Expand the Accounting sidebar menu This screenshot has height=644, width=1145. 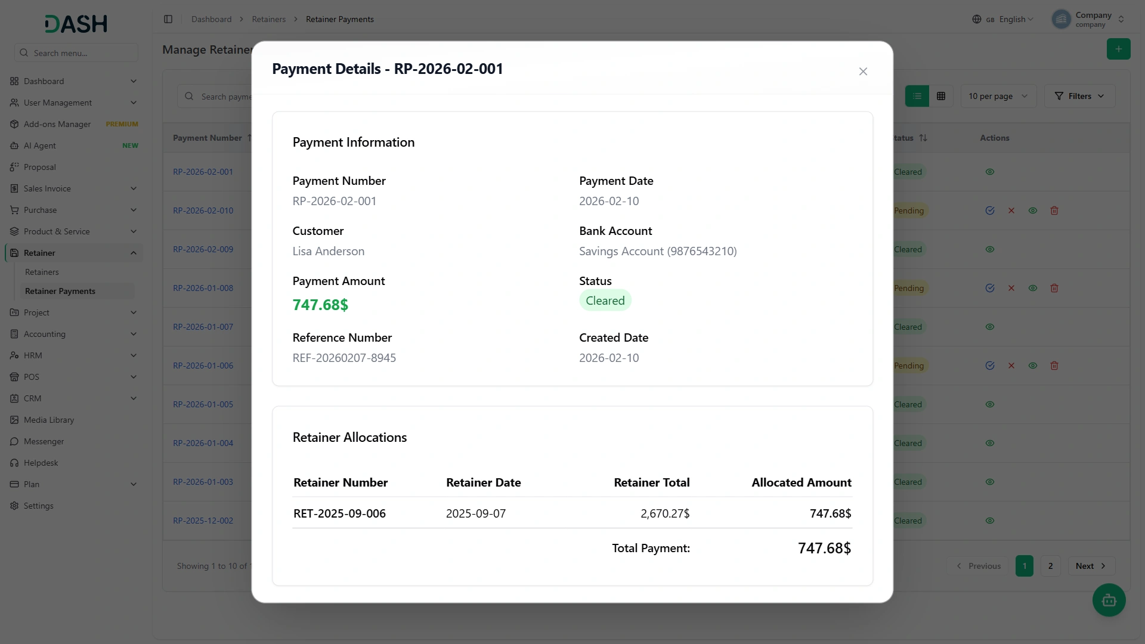pos(73,334)
